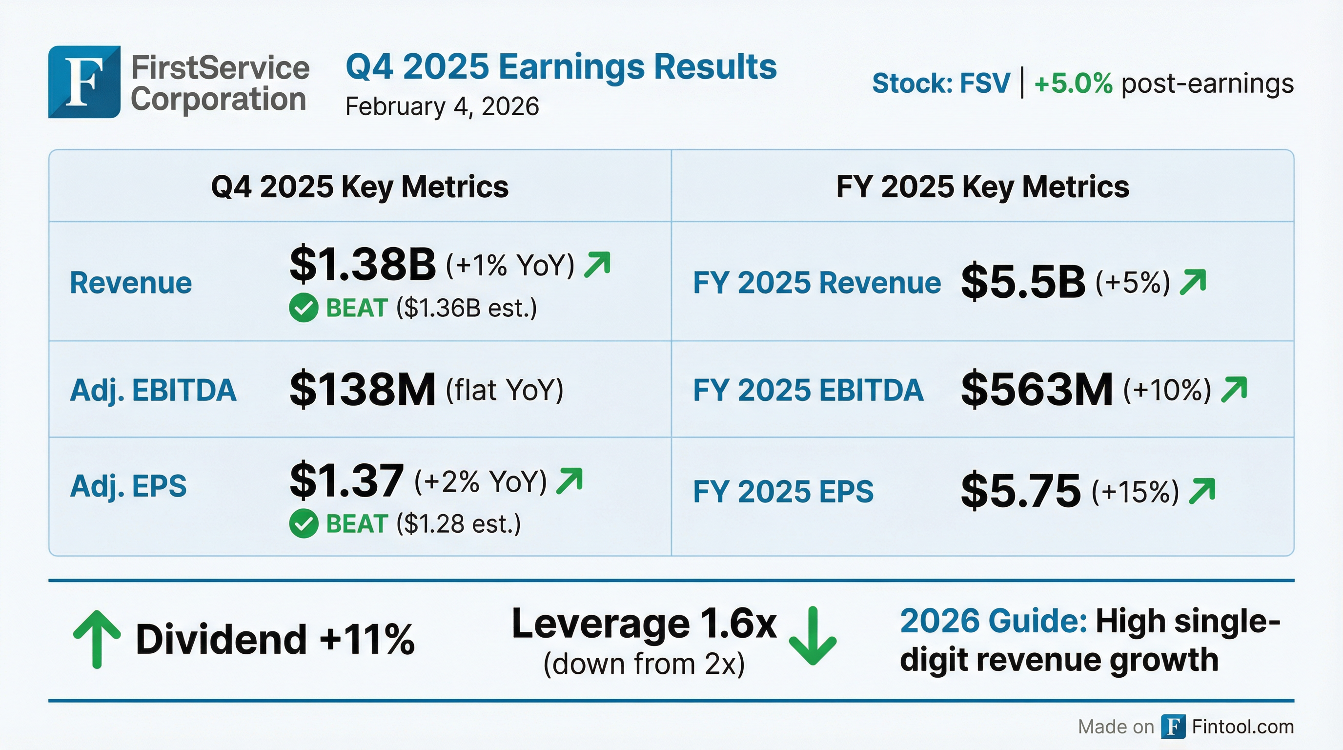Click the +5.0% post-earnings figure
This screenshot has width=1343, height=750.
[x=1073, y=83]
